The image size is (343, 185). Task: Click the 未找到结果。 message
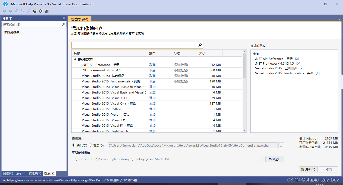[x=12, y=32]
